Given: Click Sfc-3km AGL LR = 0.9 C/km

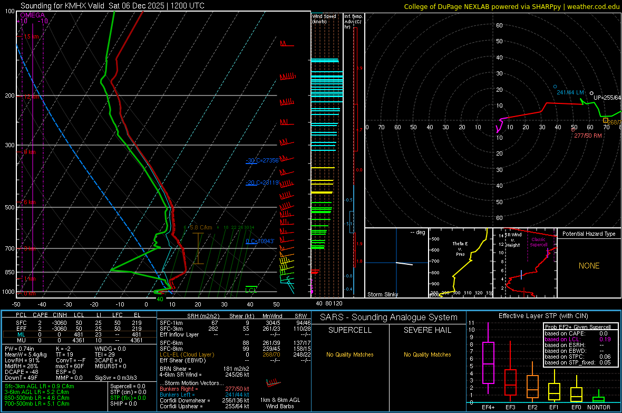Looking at the screenshot, I should pos(40,386).
